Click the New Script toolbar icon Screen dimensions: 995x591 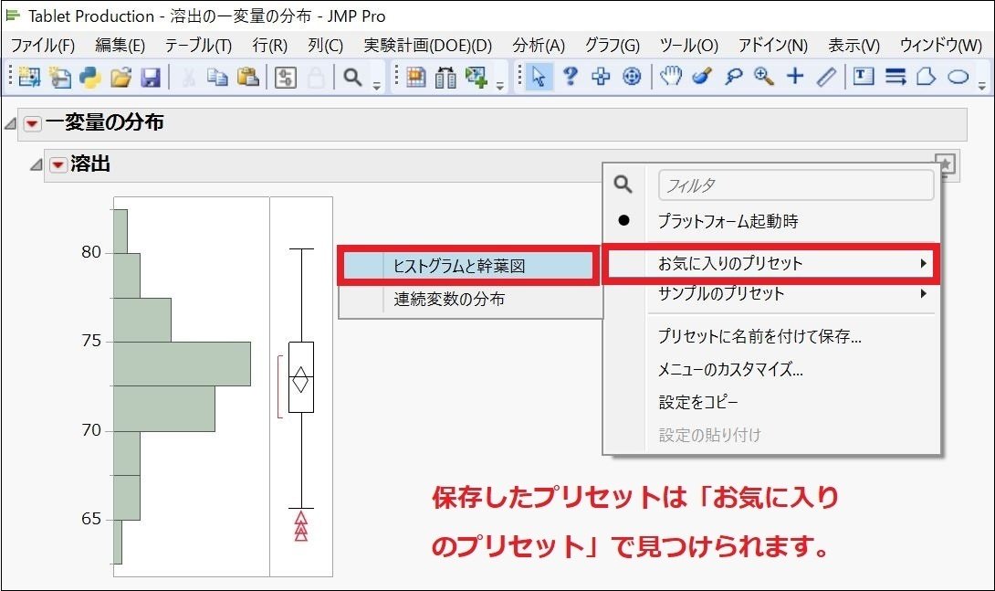[x=60, y=77]
